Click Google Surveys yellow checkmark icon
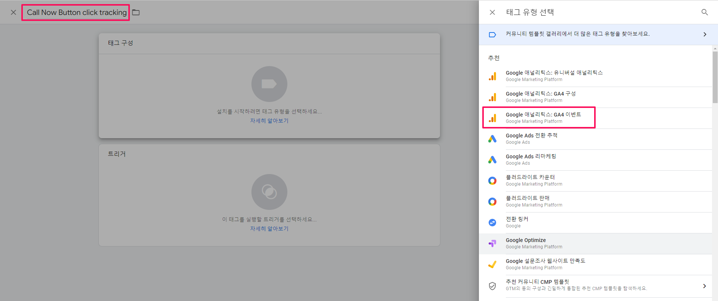 pyautogui.click(x=492, y=264)
